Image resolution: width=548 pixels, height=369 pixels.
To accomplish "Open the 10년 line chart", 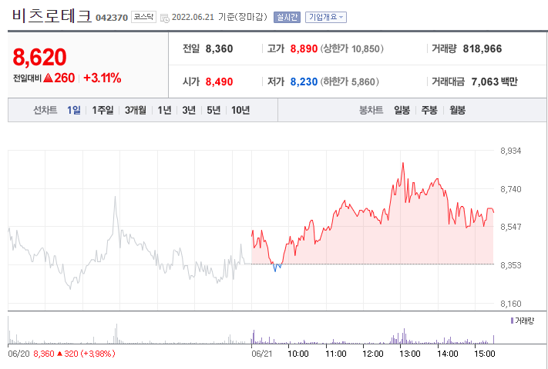I will coord(240,111).
